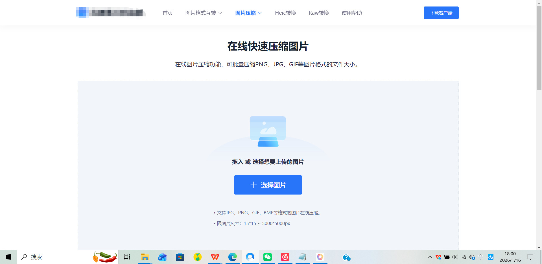The height and width of the screenshot is (264, 542).
Task: Click the 下载客户端 button
Action: tap(441, 13)
